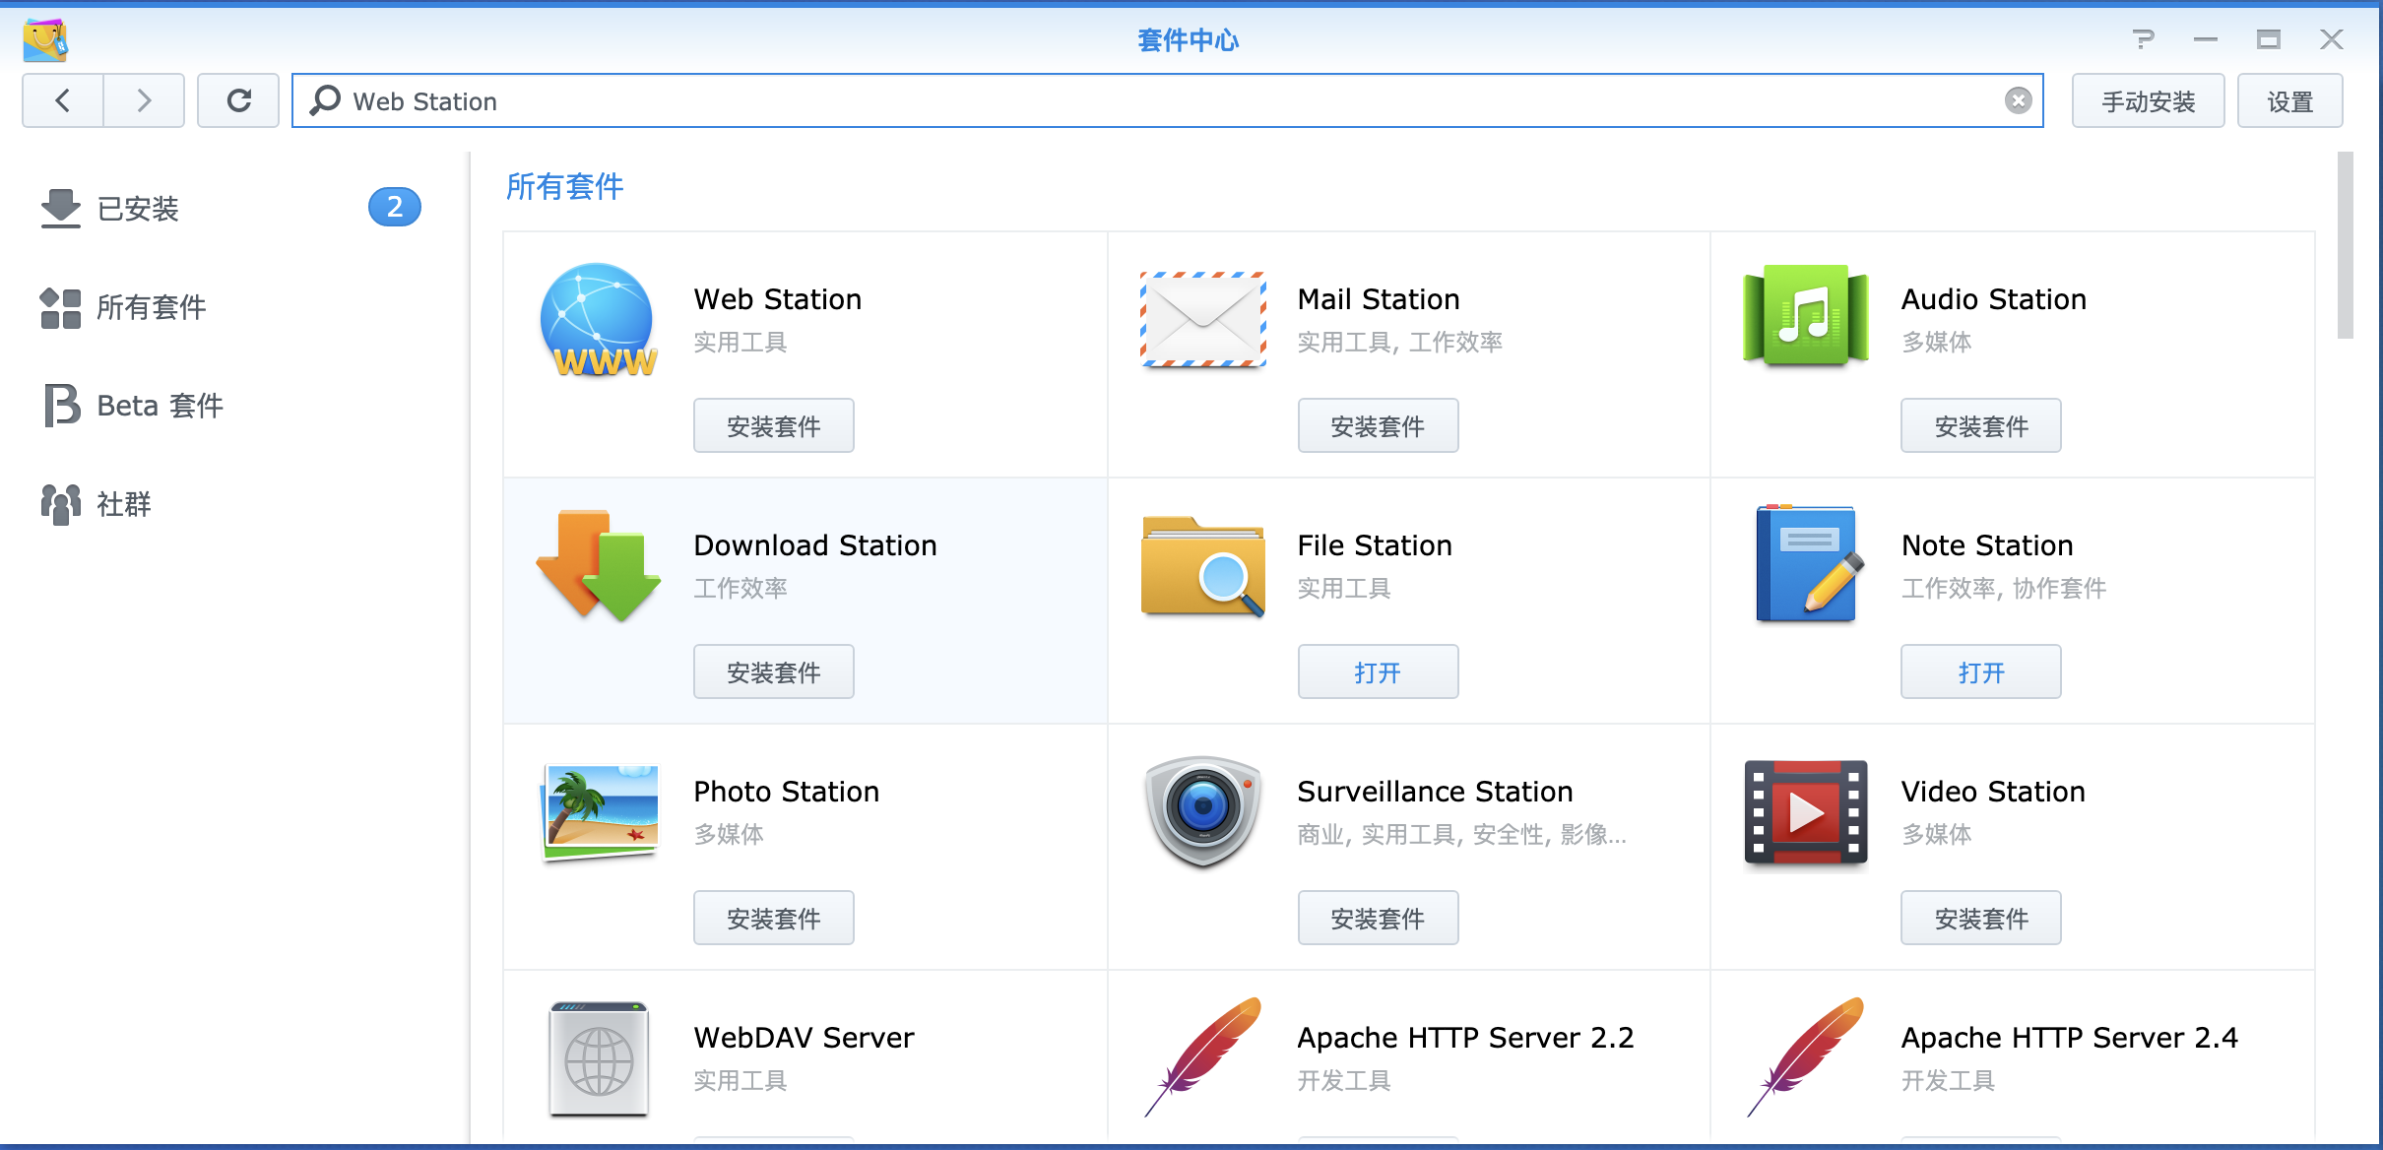Image resolution: width=2383 pixels, height=1150 pixels.
Task: Click the Surveillance Station package title
Action: (x=1435, y=791)
